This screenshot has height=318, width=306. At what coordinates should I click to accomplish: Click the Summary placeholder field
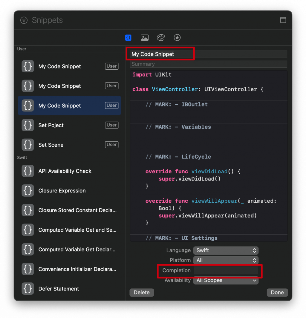coord(209,64)
